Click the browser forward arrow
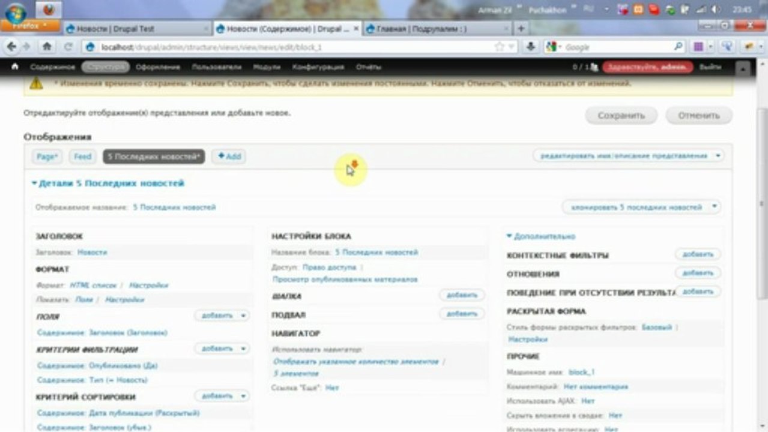 point(27,46)
